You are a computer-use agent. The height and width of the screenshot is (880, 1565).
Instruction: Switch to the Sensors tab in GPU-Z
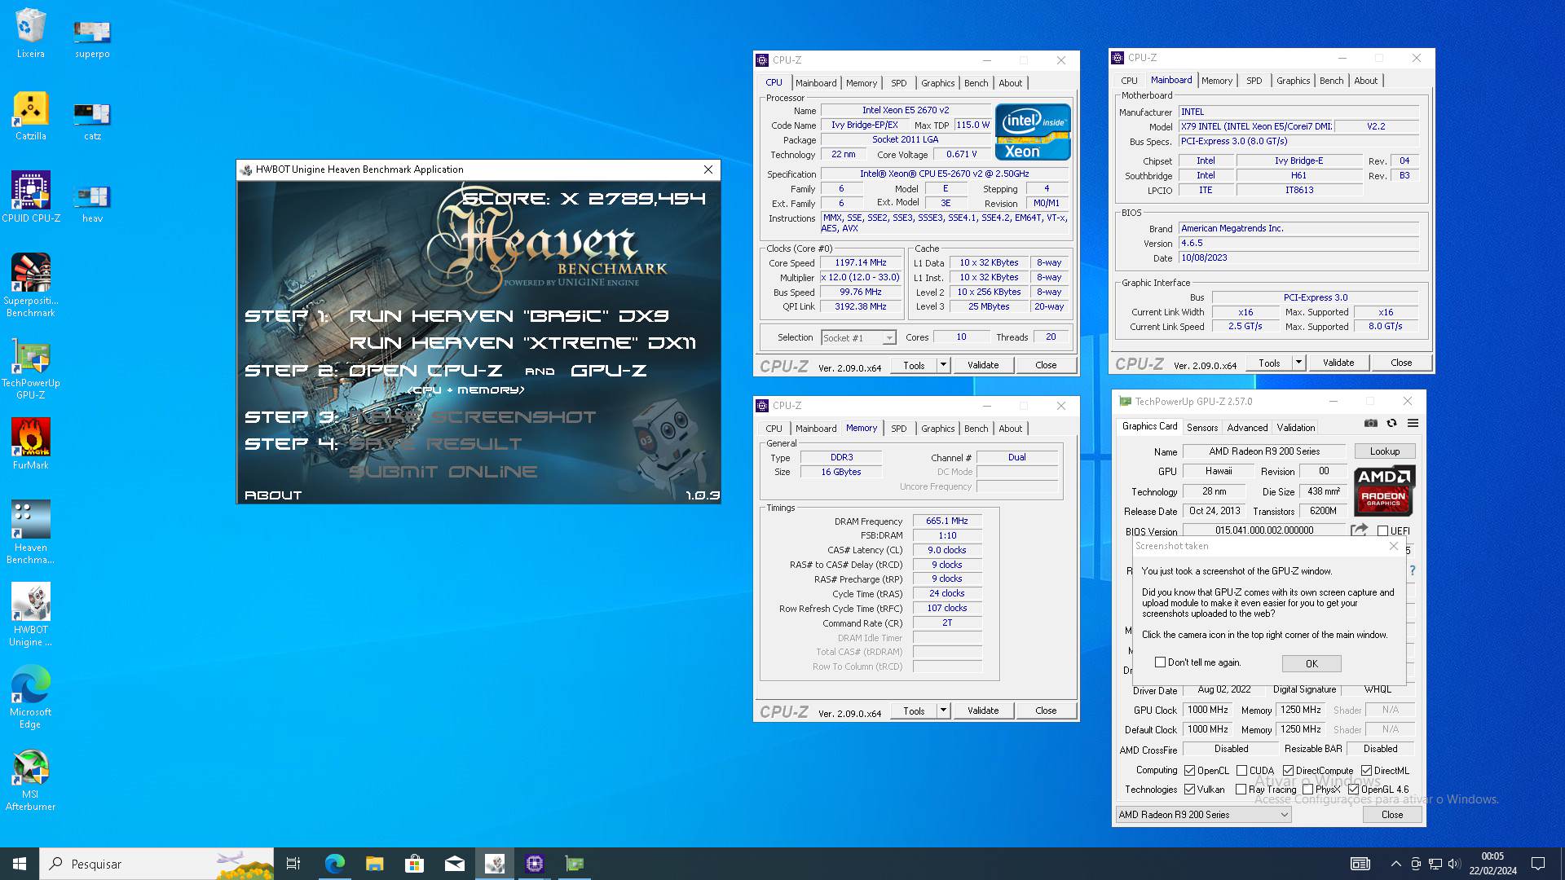tap(1202, 427)
